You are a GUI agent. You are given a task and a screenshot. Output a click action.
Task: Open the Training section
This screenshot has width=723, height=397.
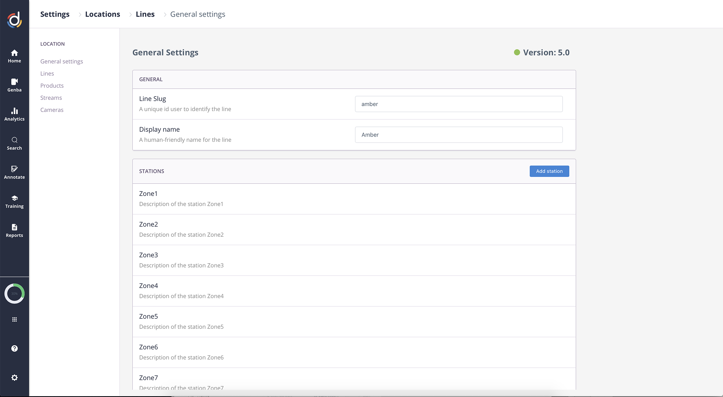click(x=15, y=202)
